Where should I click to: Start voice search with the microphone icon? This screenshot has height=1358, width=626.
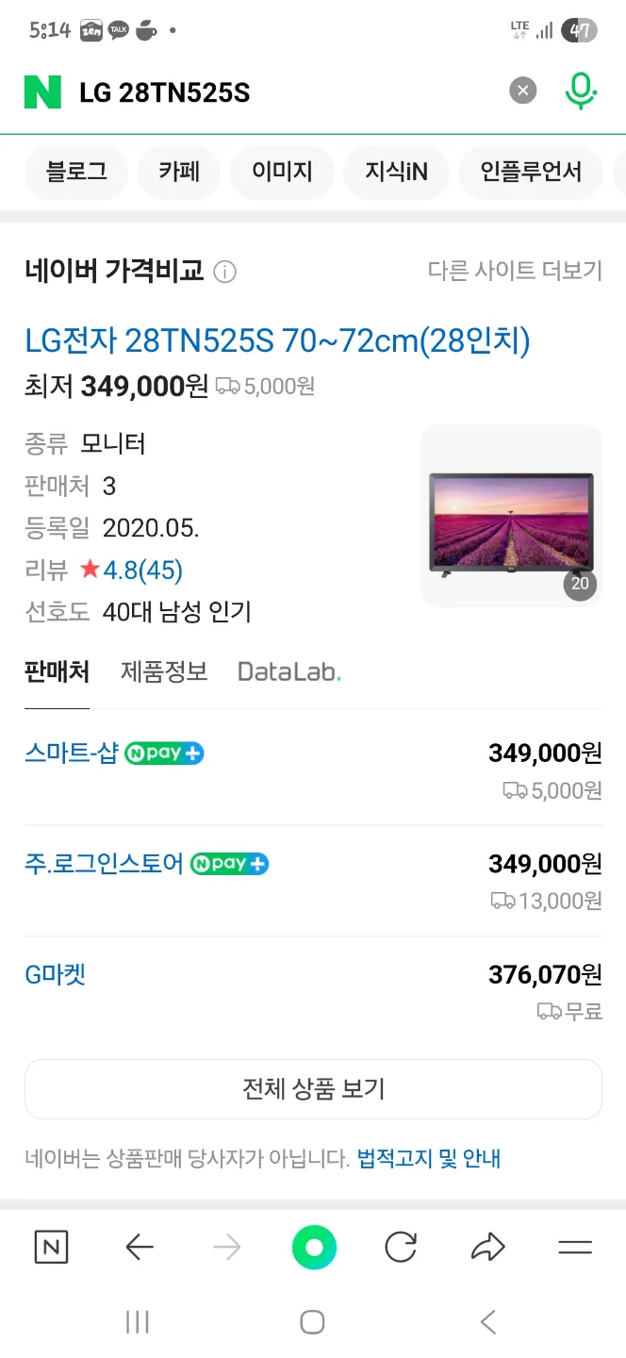(581, 91)
